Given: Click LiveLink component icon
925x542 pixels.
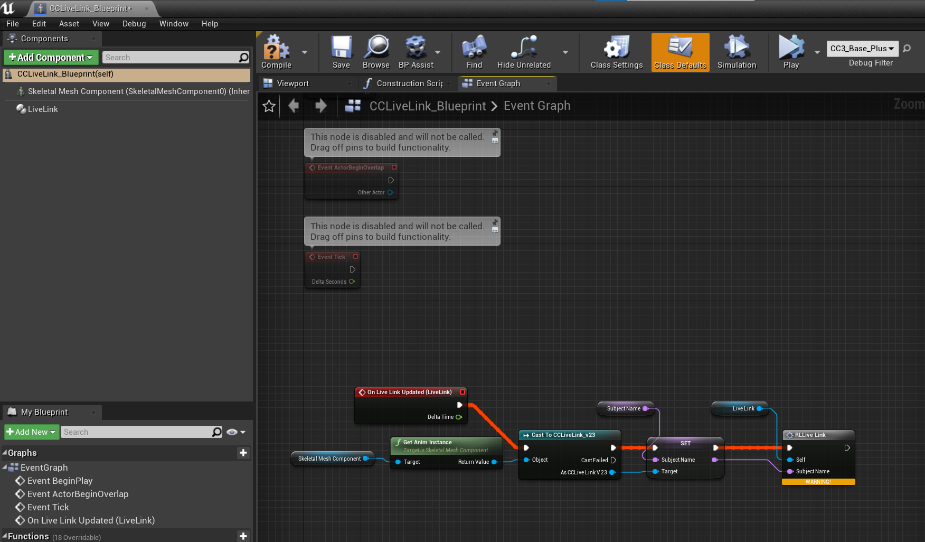Looking at the screenshot, I should click(x=21, y=109).
